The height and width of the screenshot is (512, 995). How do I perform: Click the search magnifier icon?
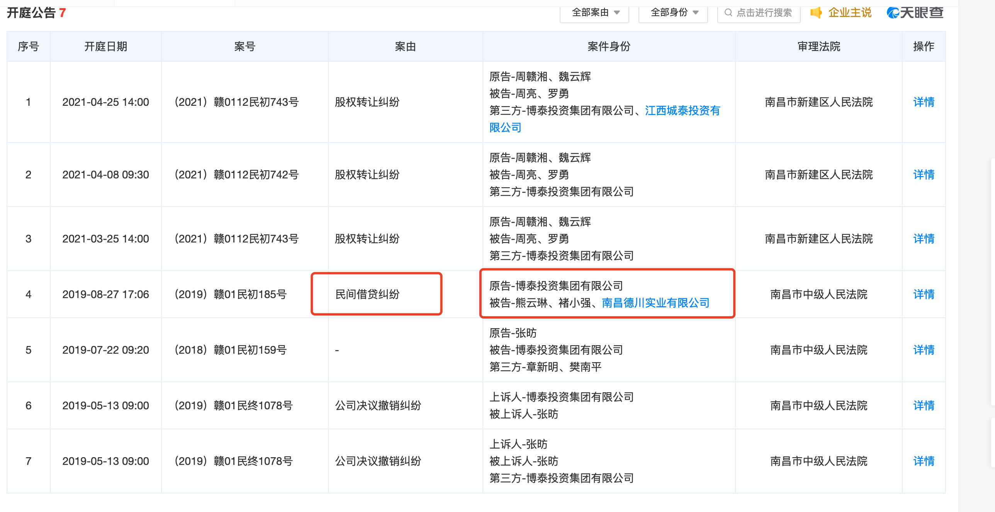click(728, 13)
